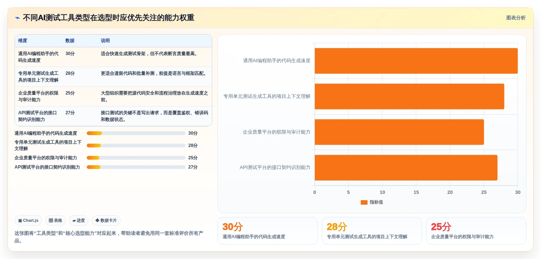Open the yellow 28分 data card

[372, 231]
